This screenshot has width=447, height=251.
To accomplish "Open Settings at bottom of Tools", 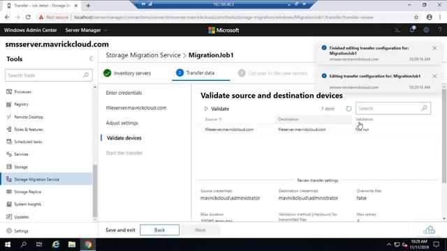I will coord(21,231).
